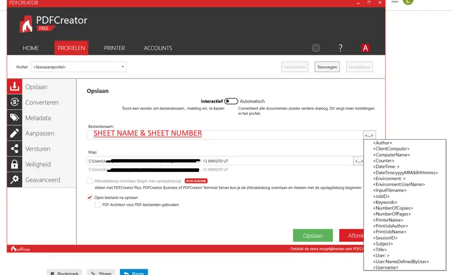Screen dimensions: 453x275
Task: Click the Verwijderen button
Action: (359, 67)
